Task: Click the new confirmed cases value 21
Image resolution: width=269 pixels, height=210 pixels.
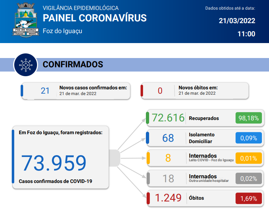Action: click(45, 91)
